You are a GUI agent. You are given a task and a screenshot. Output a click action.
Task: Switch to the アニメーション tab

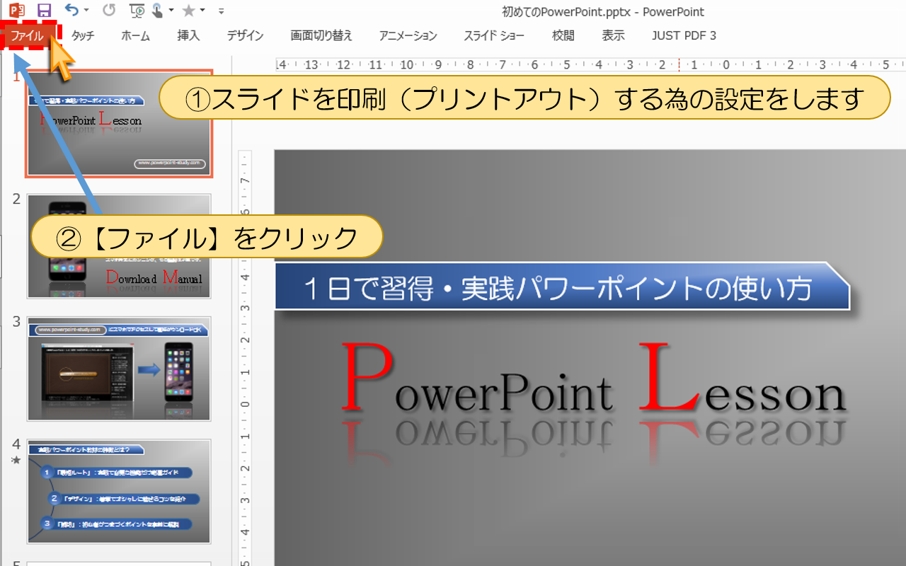[408, 35]
